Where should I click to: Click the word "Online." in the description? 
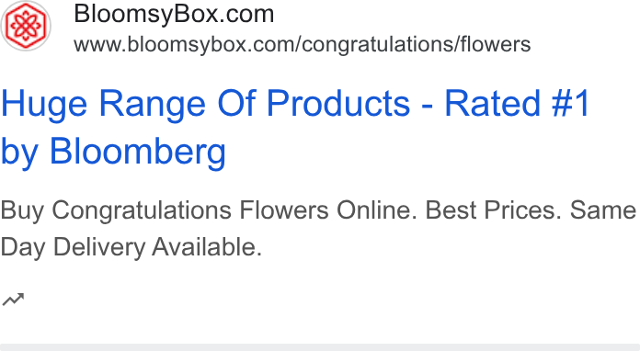point(377,210)
